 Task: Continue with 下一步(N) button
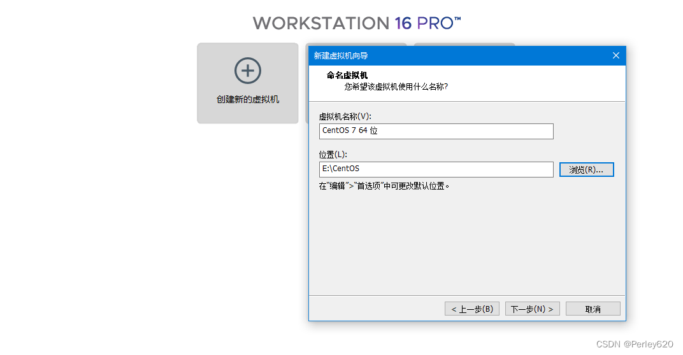pos(532,309)
